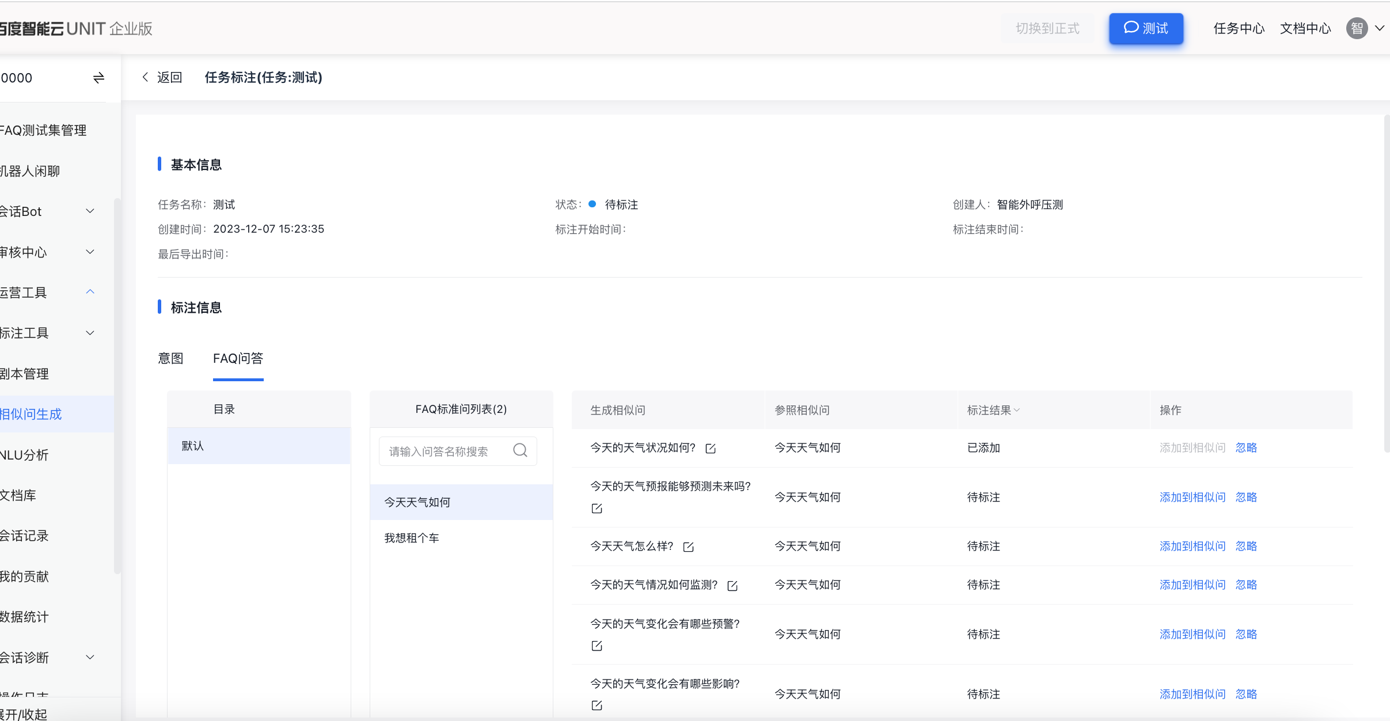Click the swap bot icon beside 0000
1390x721 pixels.
[98, 78]
